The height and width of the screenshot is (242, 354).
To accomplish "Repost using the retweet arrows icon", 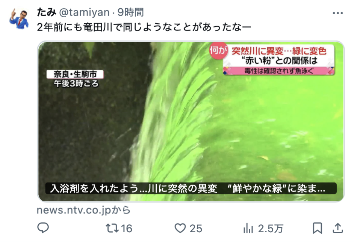I will tap(112, 228).
